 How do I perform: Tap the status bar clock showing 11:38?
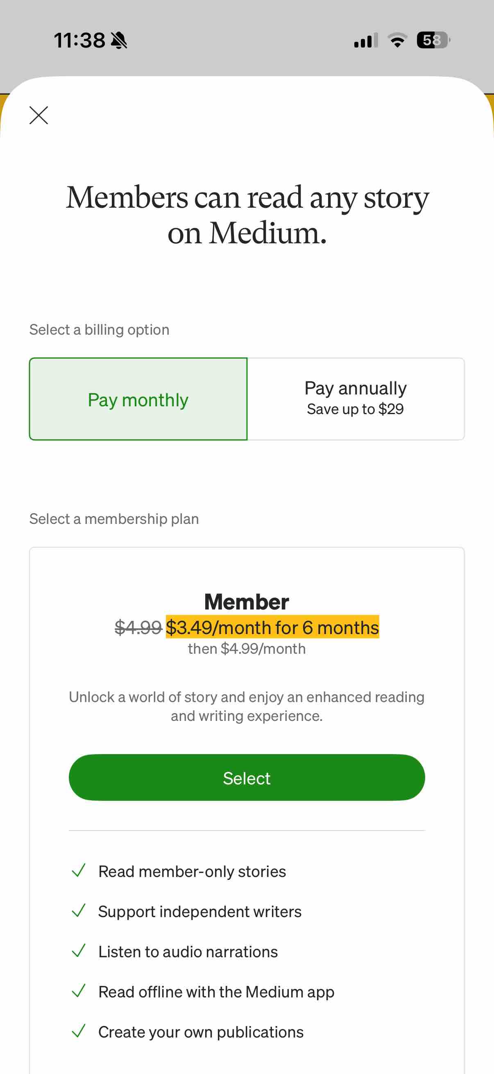click(79, 41)
